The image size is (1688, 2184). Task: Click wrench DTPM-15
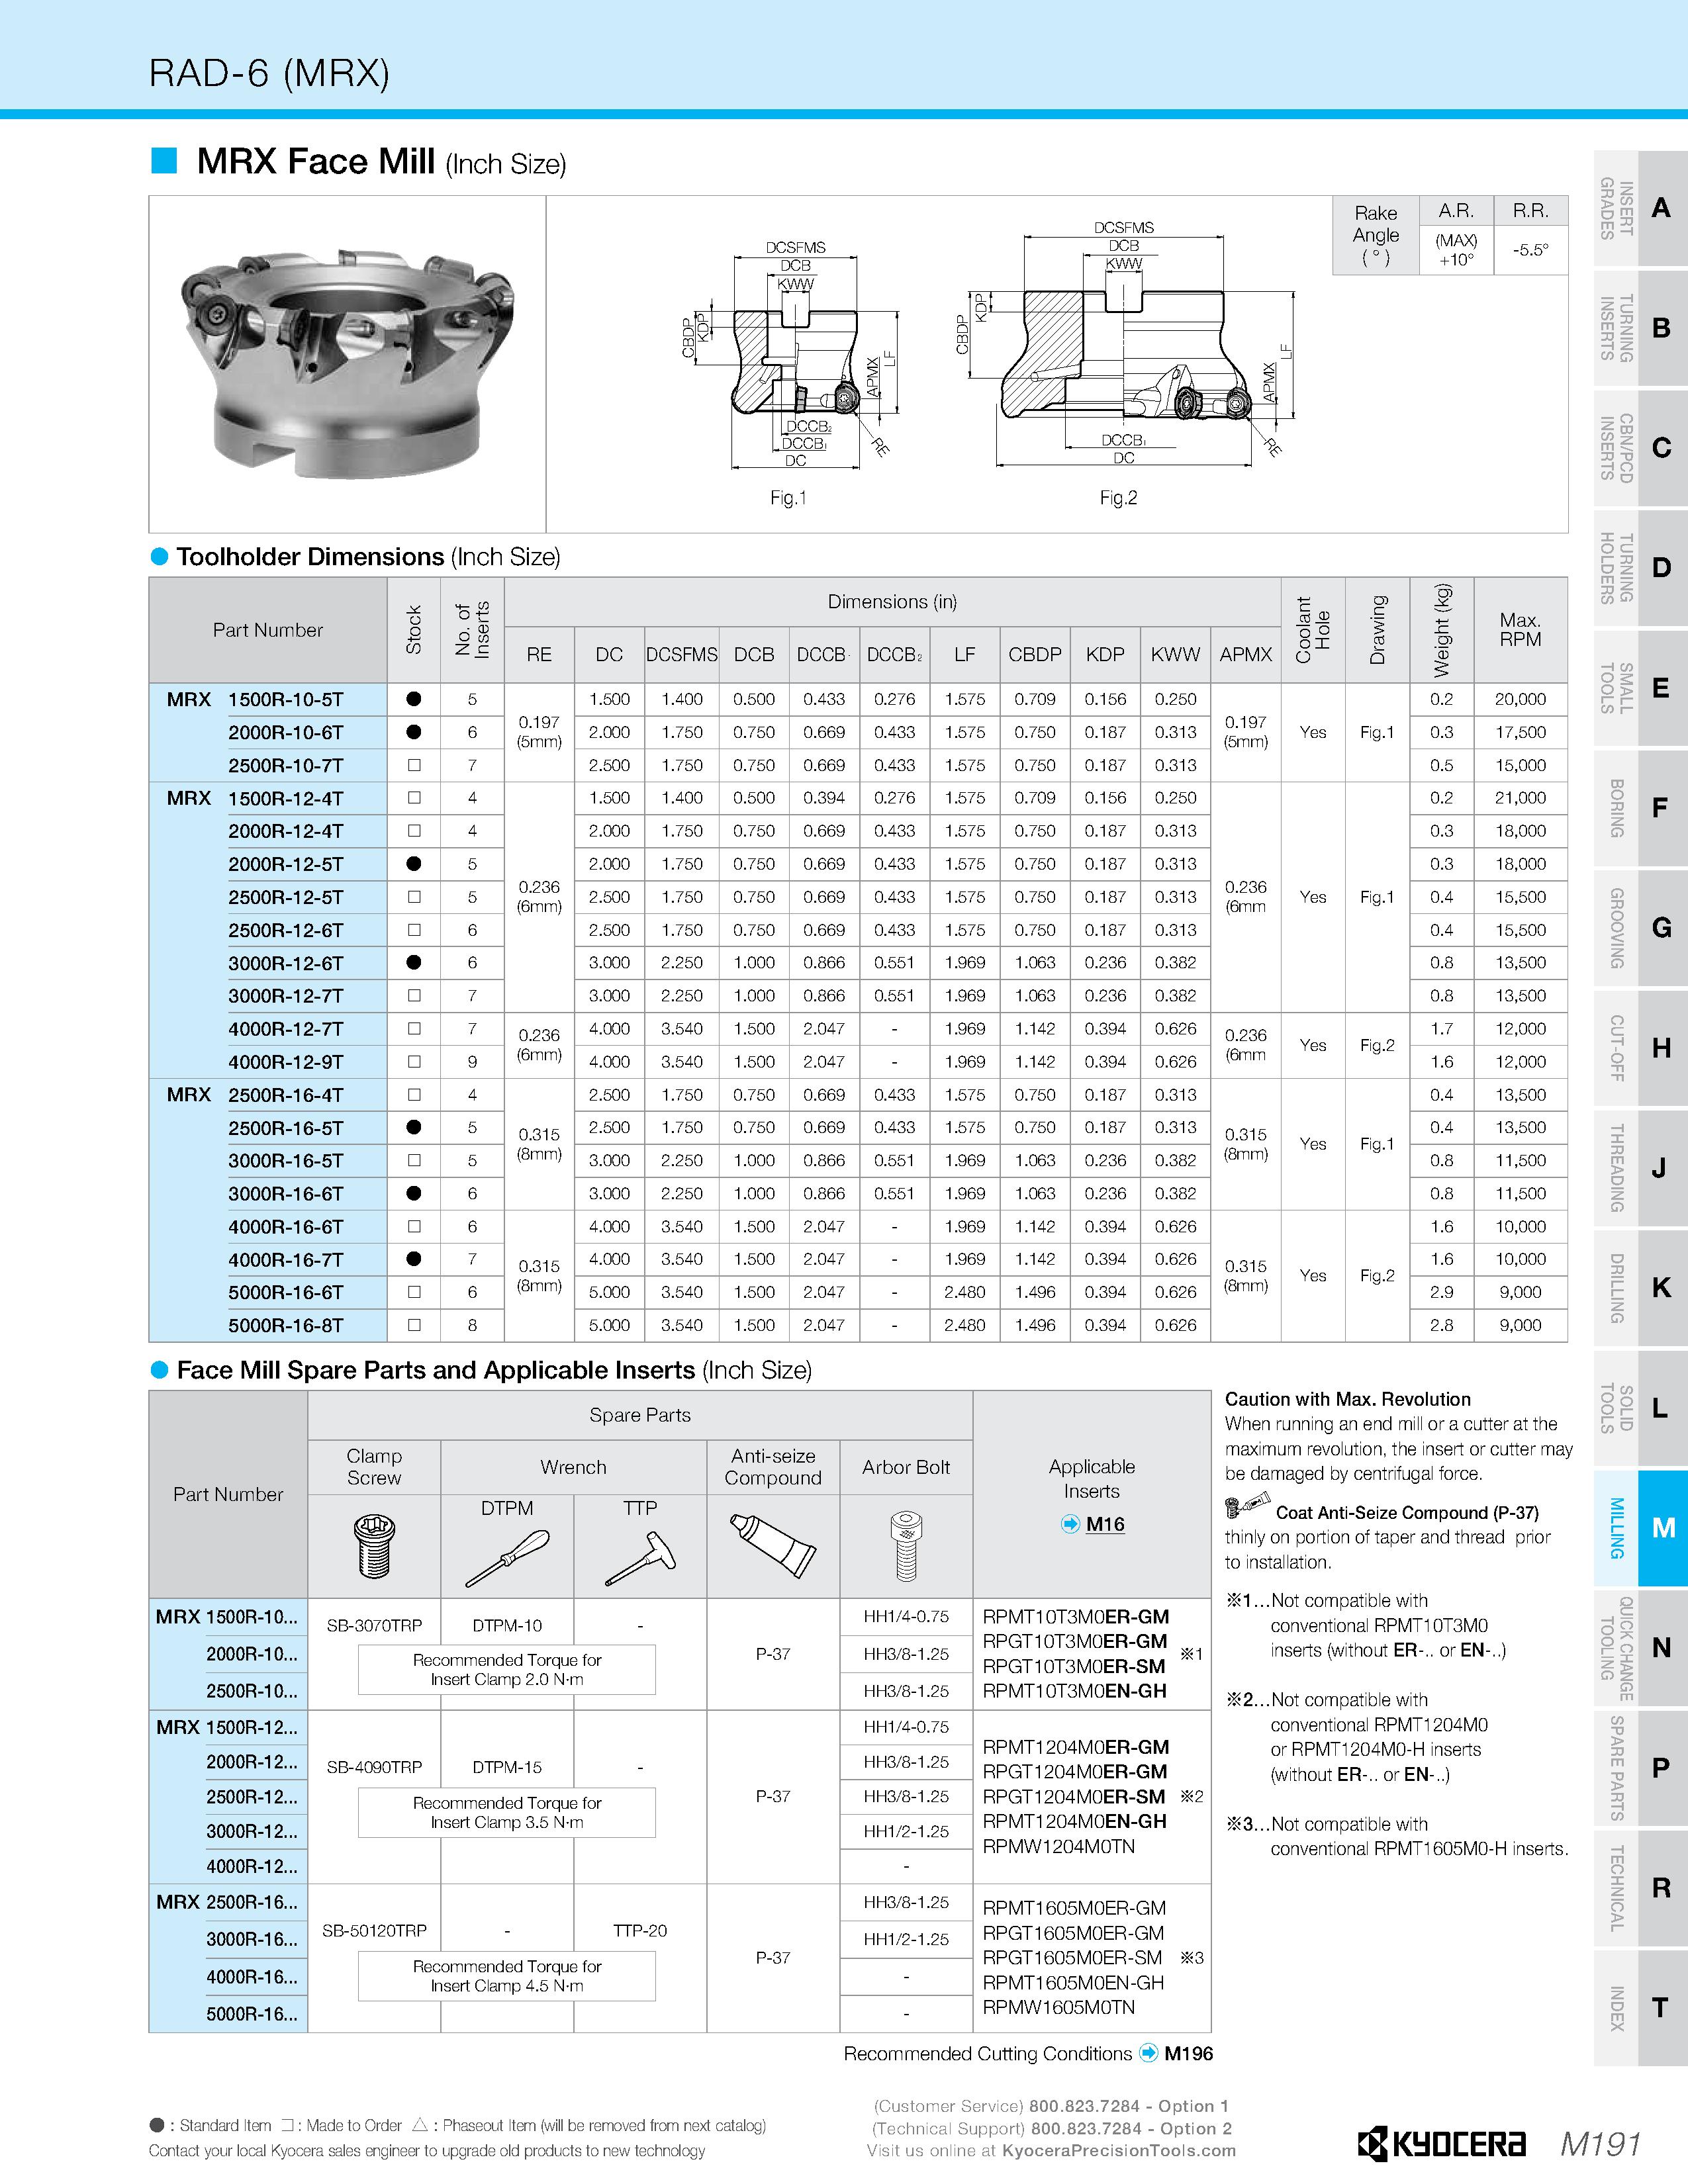pos(507,1767)
